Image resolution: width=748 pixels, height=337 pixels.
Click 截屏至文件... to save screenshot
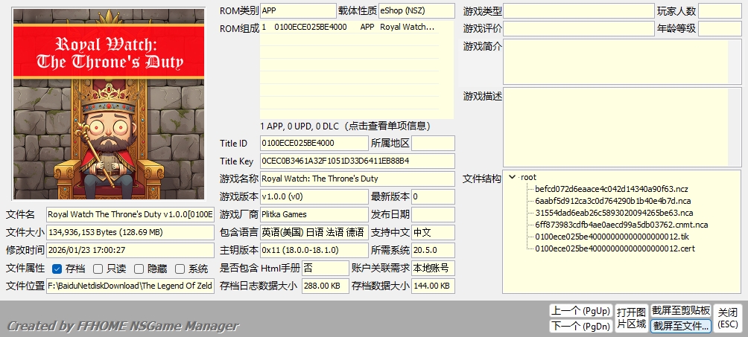680,326
